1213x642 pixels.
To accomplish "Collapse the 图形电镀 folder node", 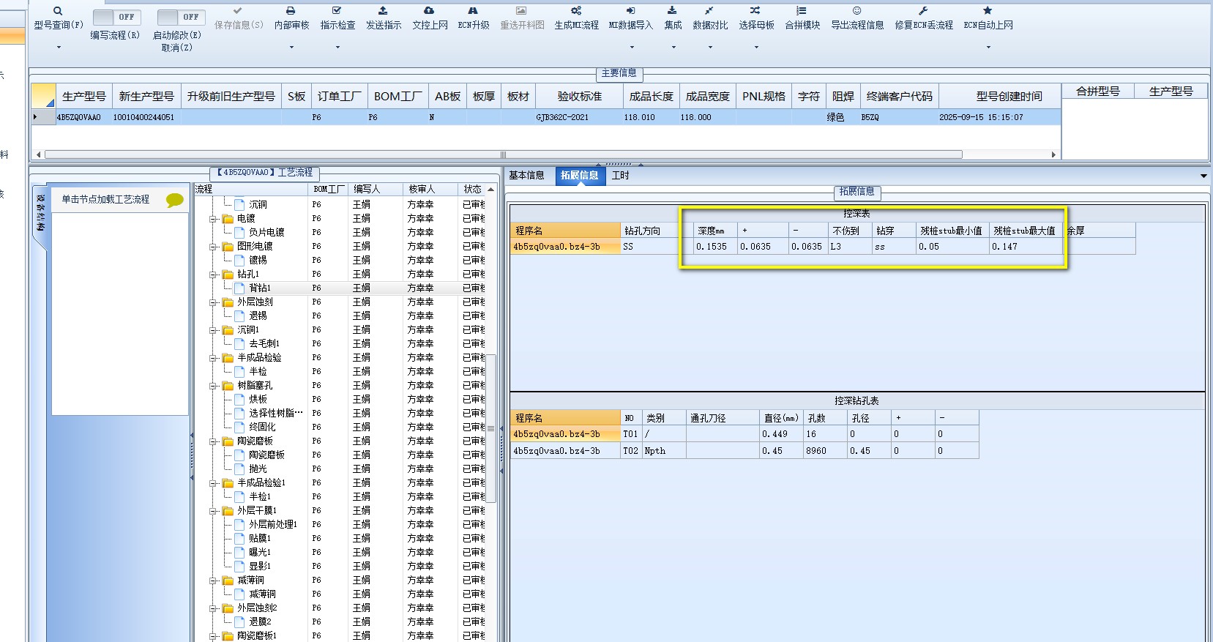I will [213, 247].
